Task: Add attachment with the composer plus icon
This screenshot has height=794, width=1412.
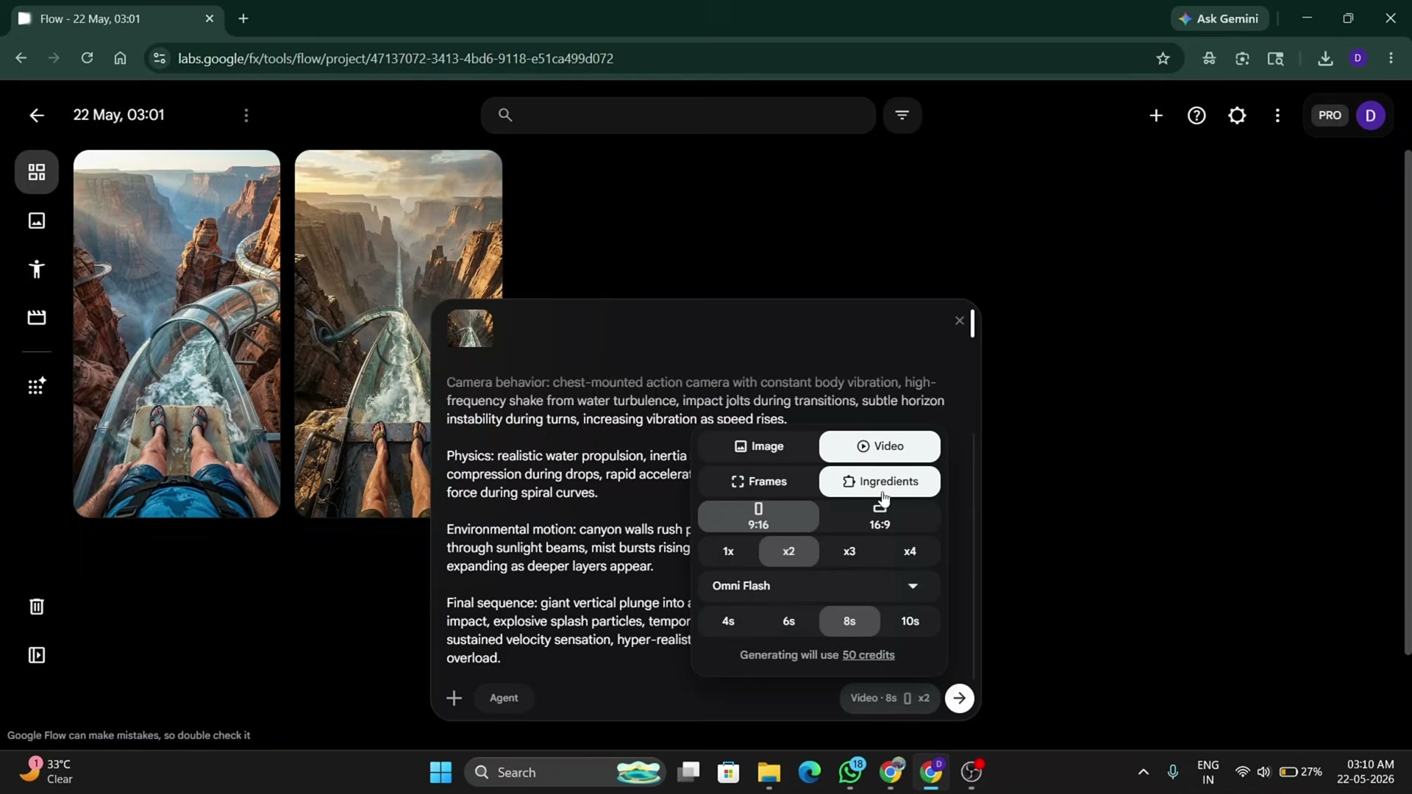Action: coord(454,698)
